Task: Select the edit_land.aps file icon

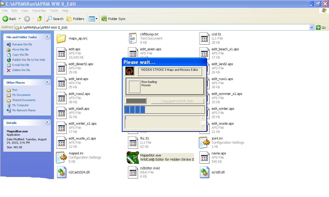Action: [61, 83]
